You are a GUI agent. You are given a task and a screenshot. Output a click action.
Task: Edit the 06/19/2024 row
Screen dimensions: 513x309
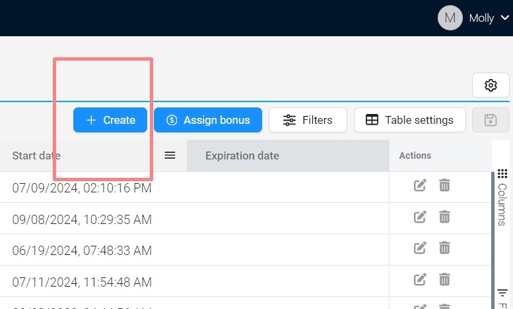[x=420, y=248]
